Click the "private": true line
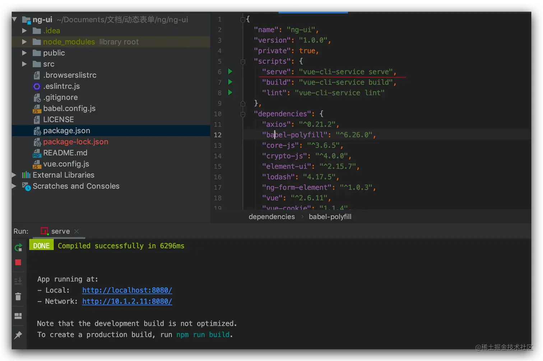 click(286, 51)
